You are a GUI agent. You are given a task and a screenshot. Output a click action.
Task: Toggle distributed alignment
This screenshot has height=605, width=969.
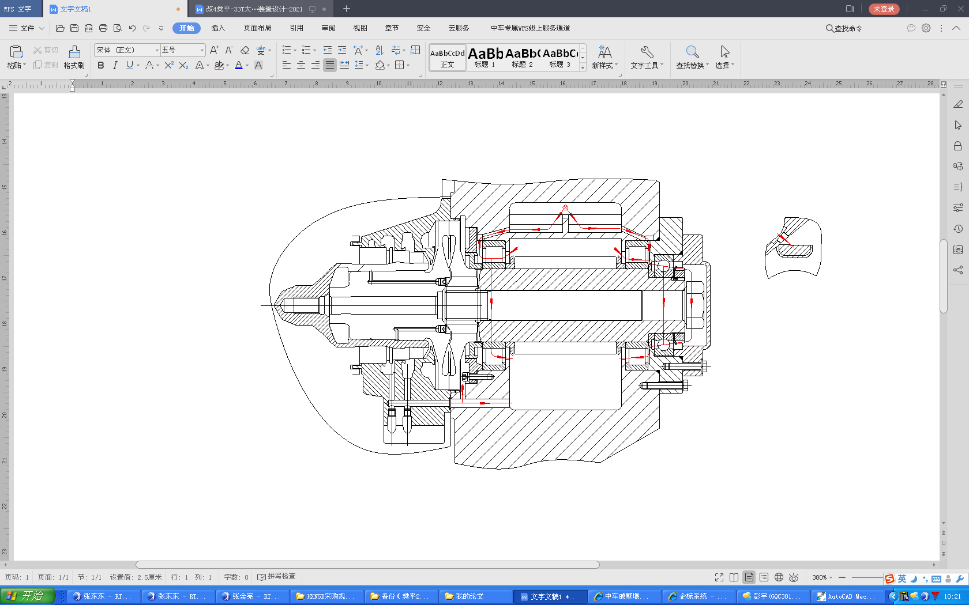pos(344,65)
